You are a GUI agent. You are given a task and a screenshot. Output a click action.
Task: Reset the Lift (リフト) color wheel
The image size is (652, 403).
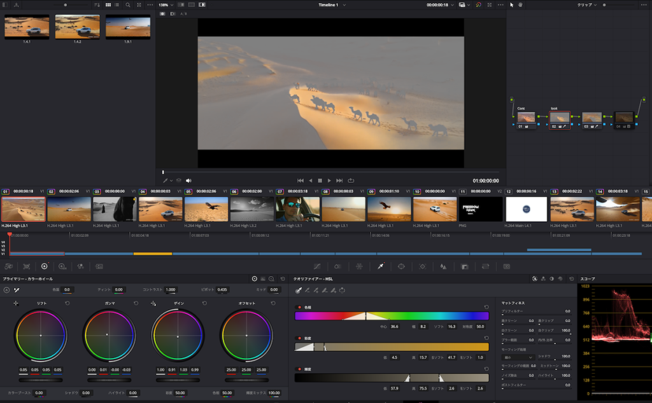click(x=67, y=303)
